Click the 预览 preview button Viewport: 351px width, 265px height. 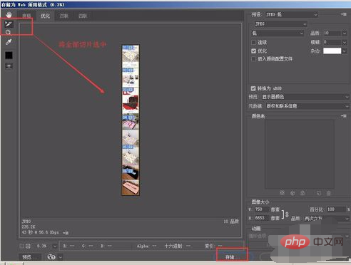point(29,257)
